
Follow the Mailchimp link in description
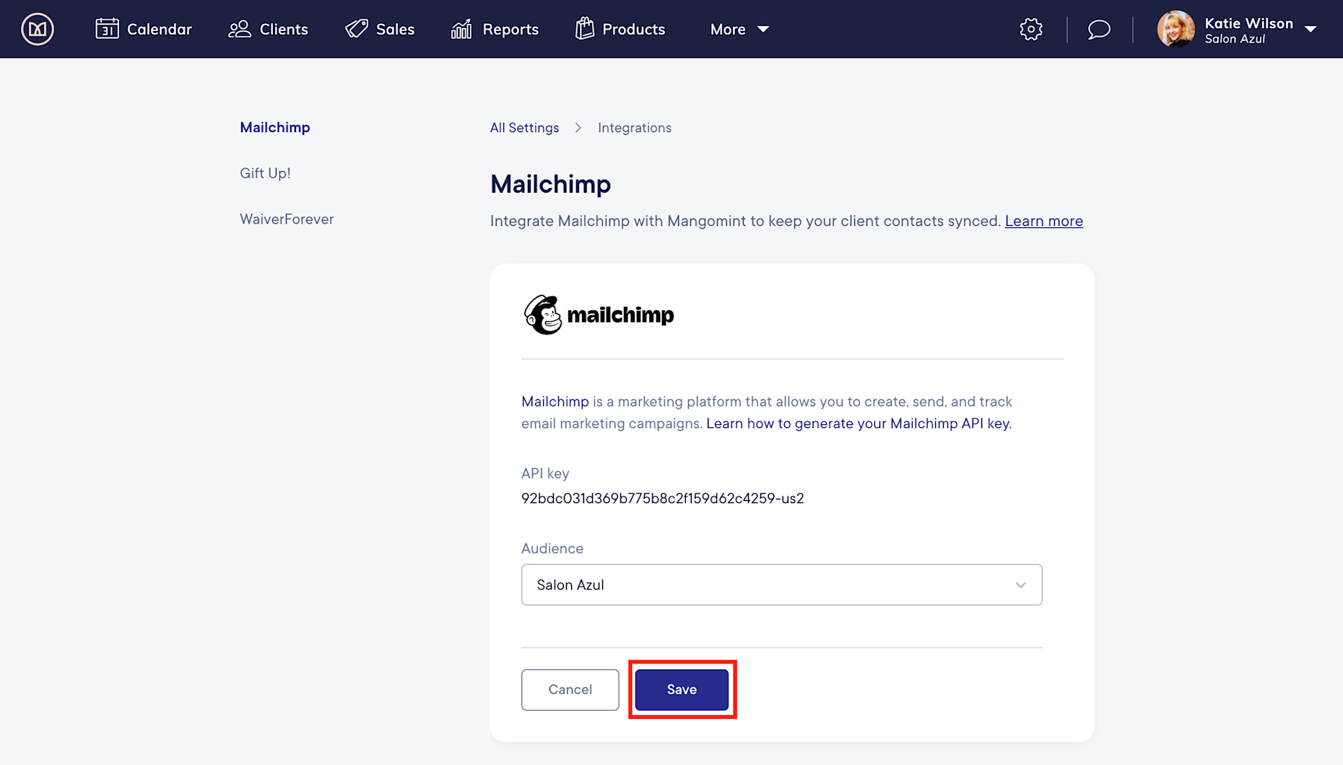click(x=555, y=401)
